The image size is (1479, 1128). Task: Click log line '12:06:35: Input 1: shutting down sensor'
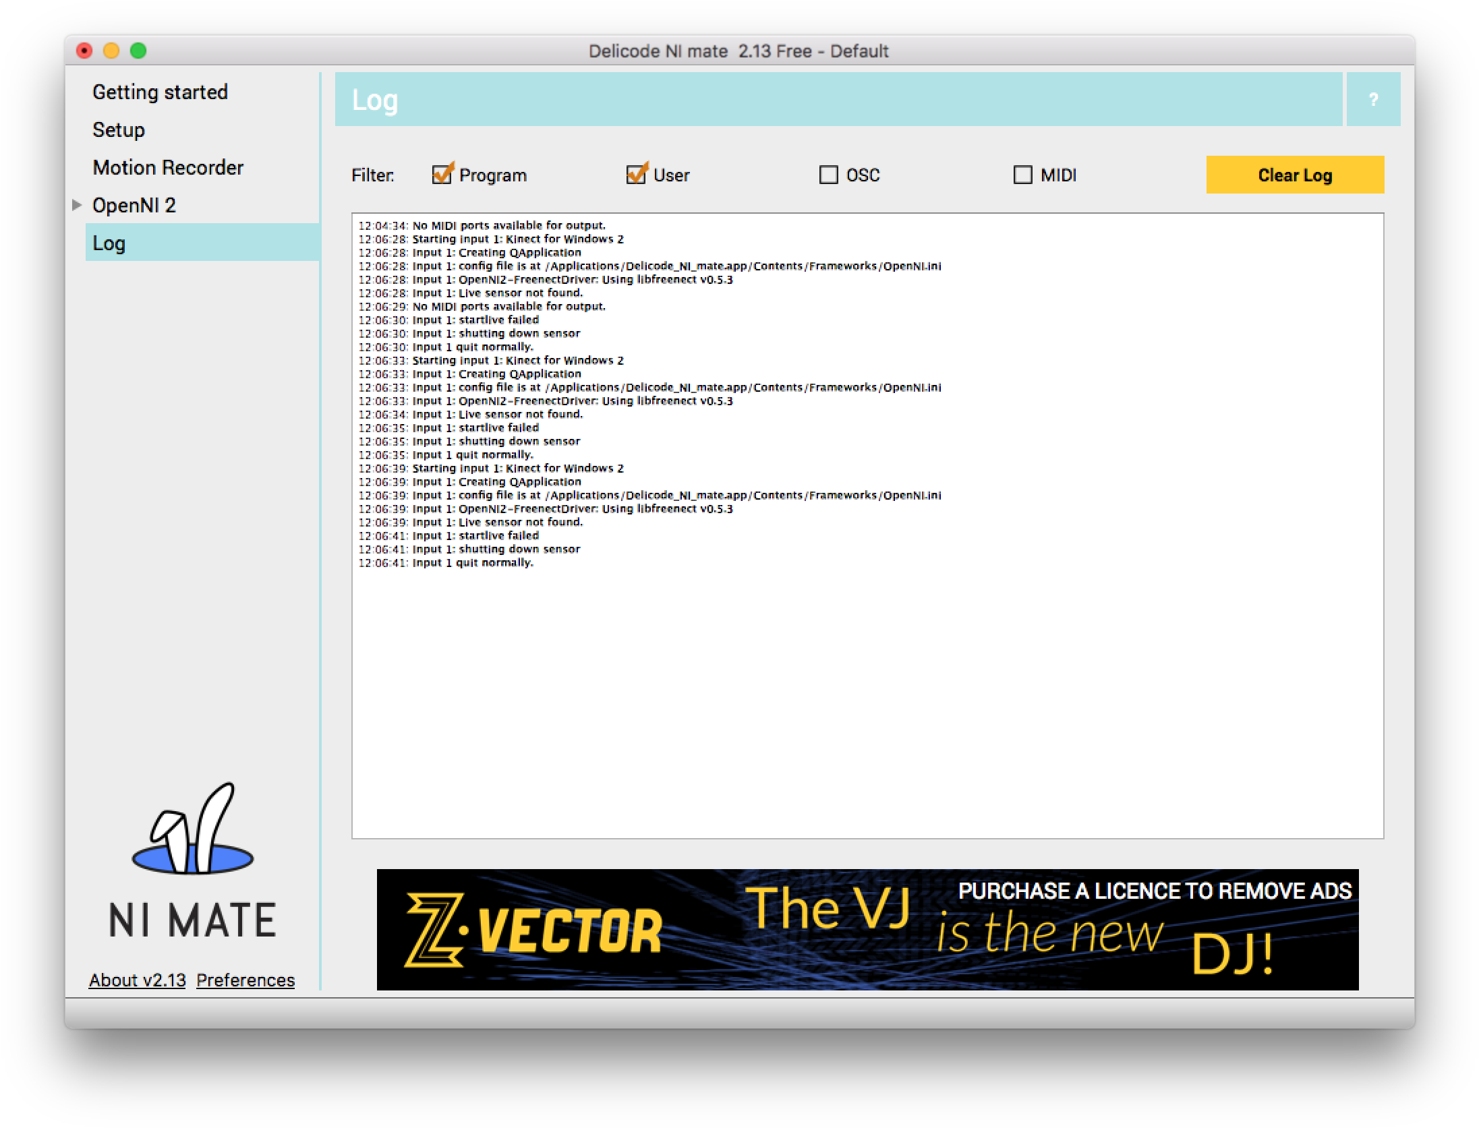pos(469,441)
